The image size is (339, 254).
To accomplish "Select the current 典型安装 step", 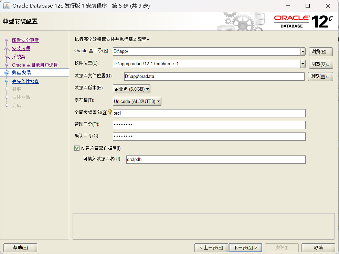I will 22,72.
